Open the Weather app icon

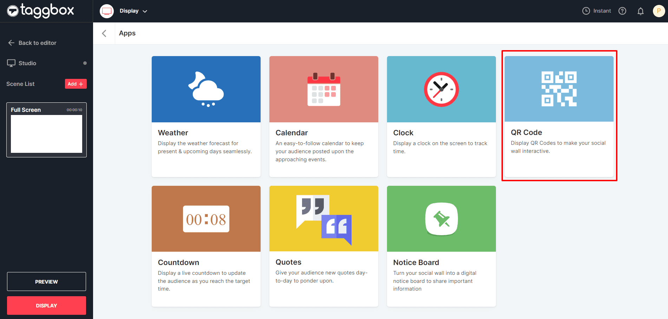206,89
